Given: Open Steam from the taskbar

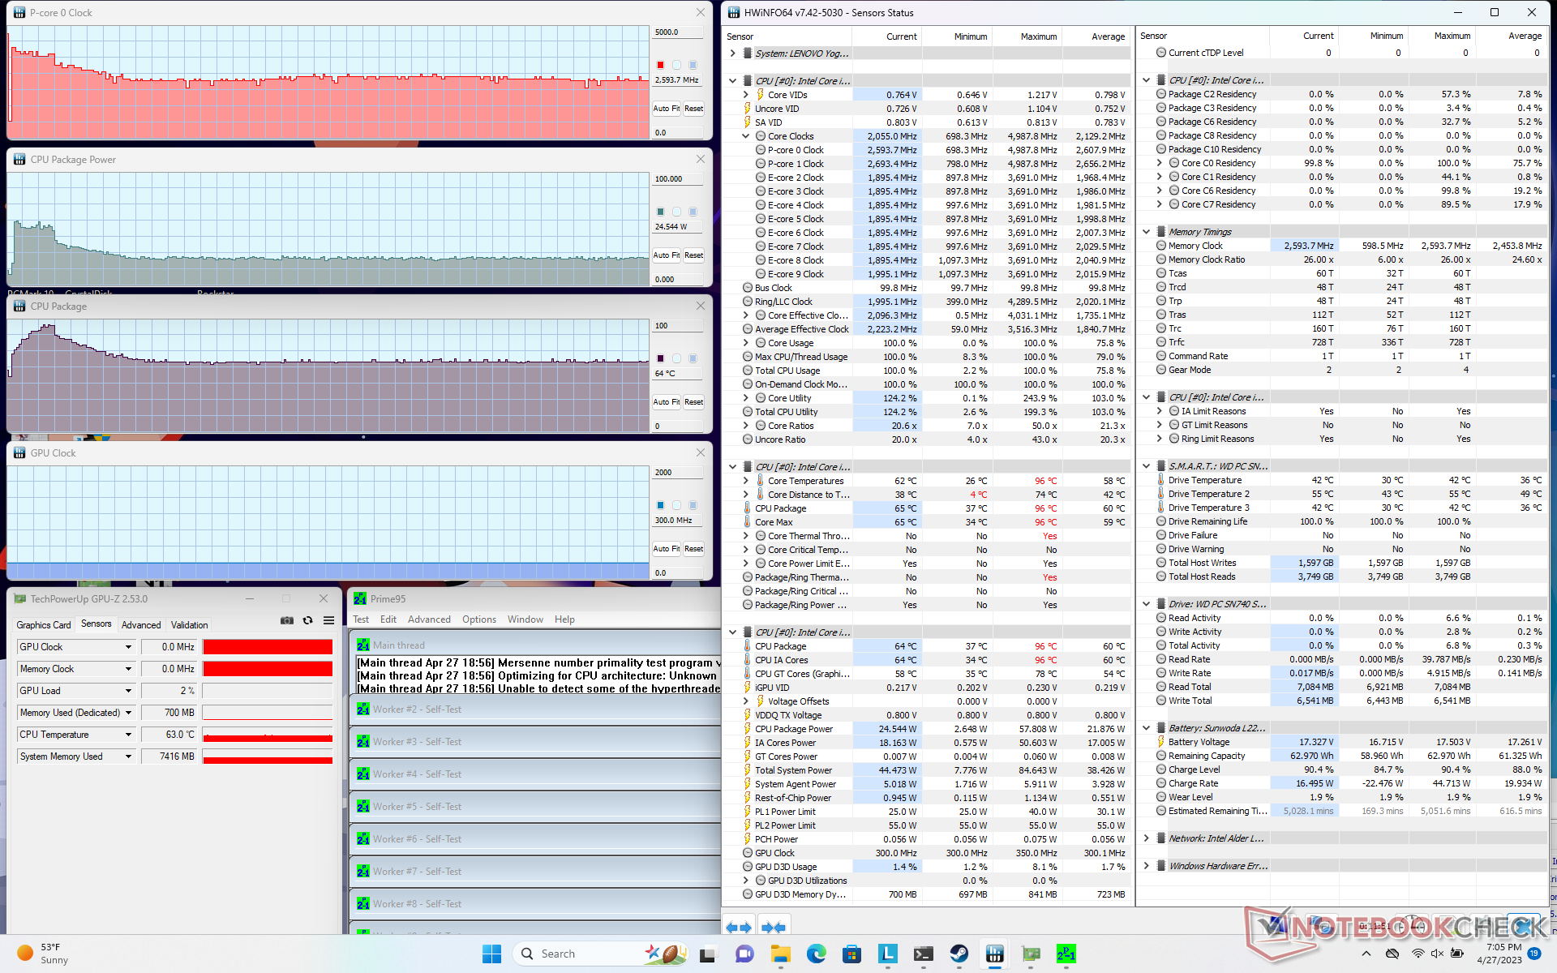Looking at the screenshot, I should coord(959,954).
